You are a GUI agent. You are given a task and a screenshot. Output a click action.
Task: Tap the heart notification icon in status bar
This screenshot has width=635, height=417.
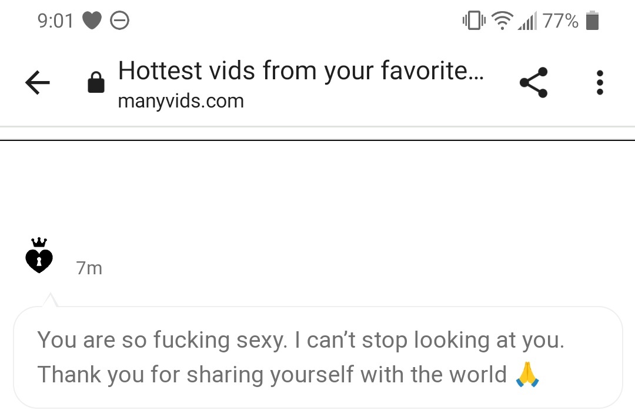(x=92, y=21)
